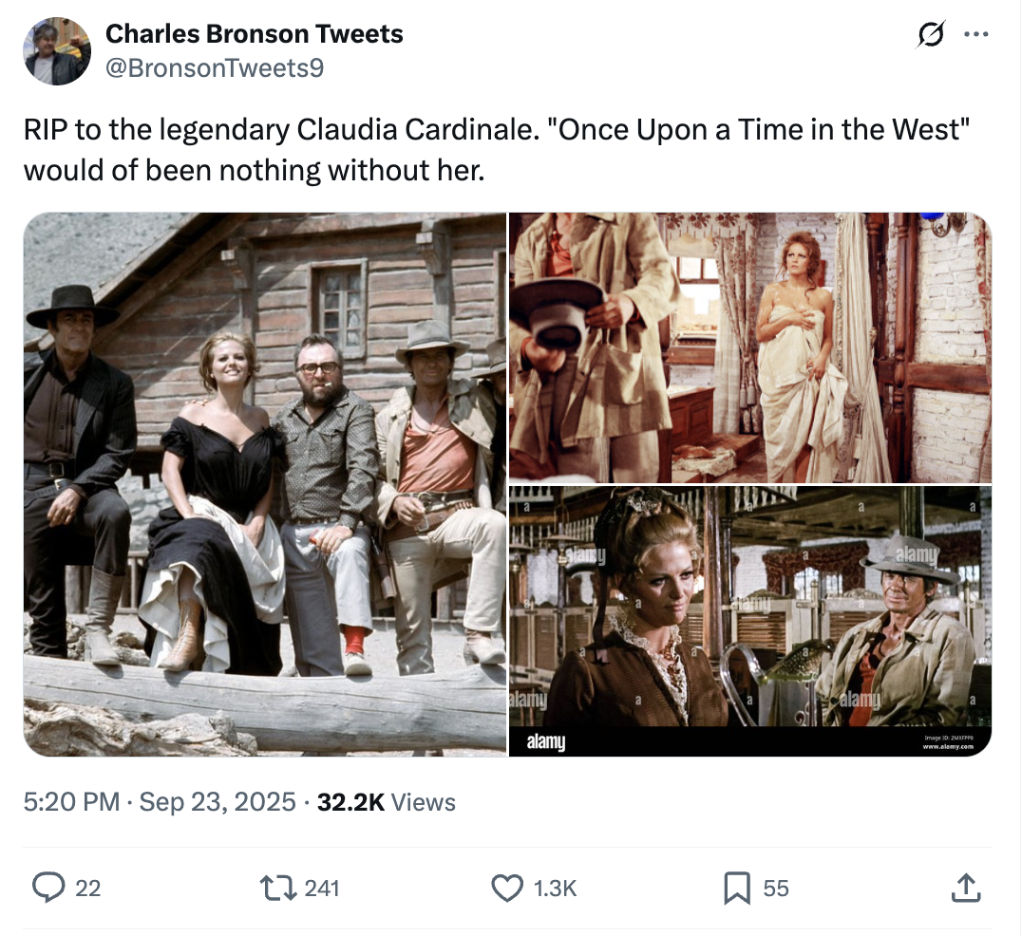Click the 1.3K likes count

click(555, 888)
